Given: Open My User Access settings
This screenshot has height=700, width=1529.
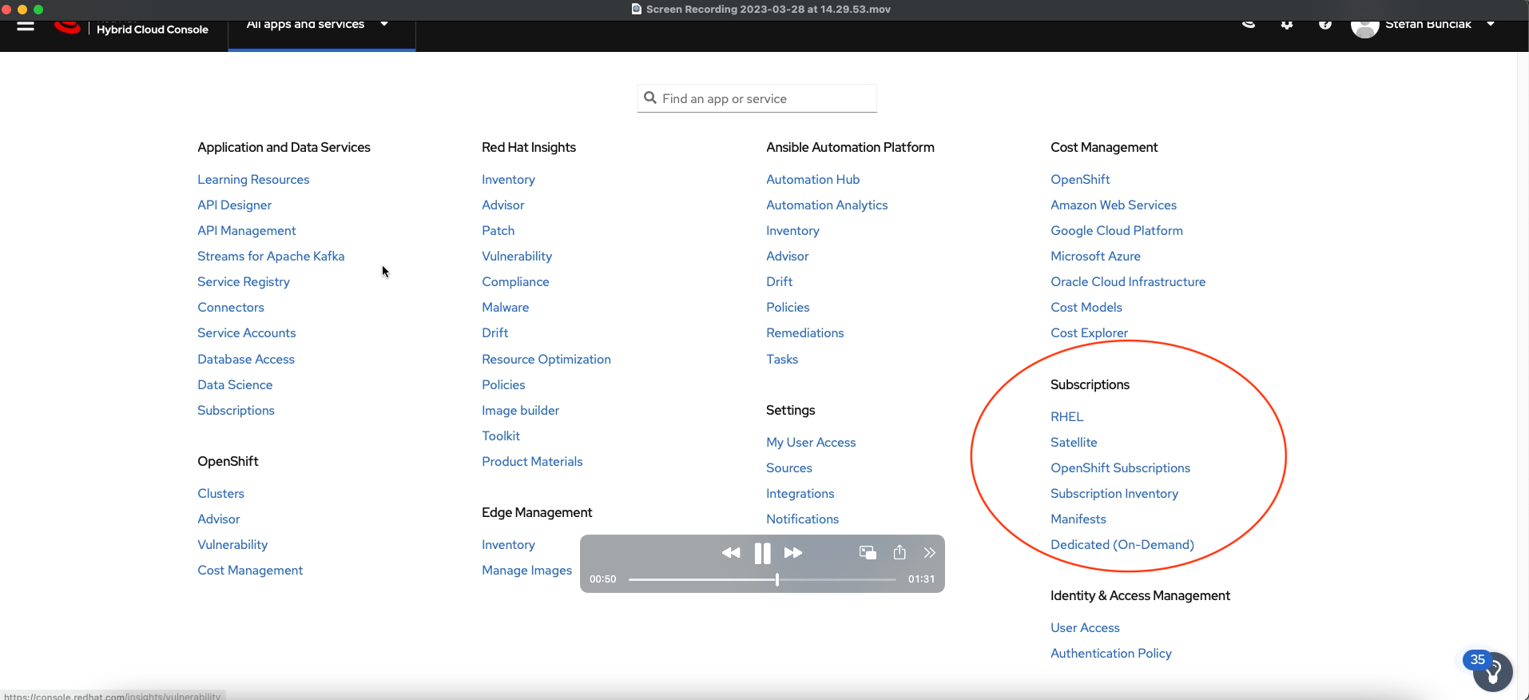Looking at the screenshot, I should [x=811, y=443].
